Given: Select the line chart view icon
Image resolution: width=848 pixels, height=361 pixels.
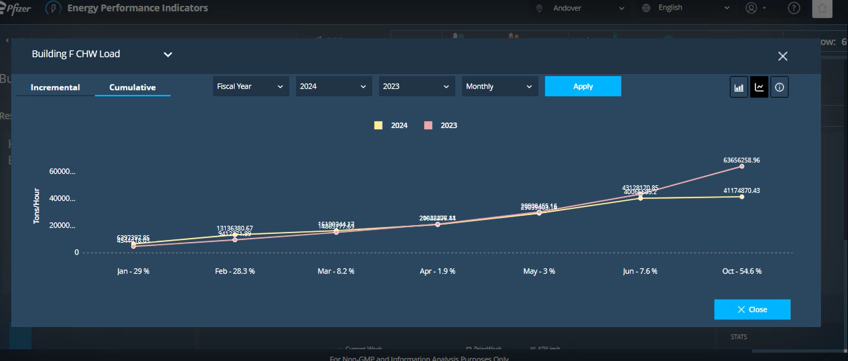Looking at the screenshot, I should [x=759, y=87].
